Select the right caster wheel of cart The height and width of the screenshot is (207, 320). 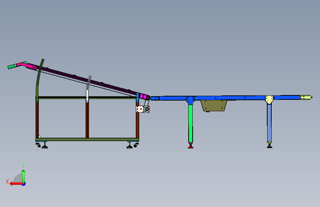[x=136, y=145]
